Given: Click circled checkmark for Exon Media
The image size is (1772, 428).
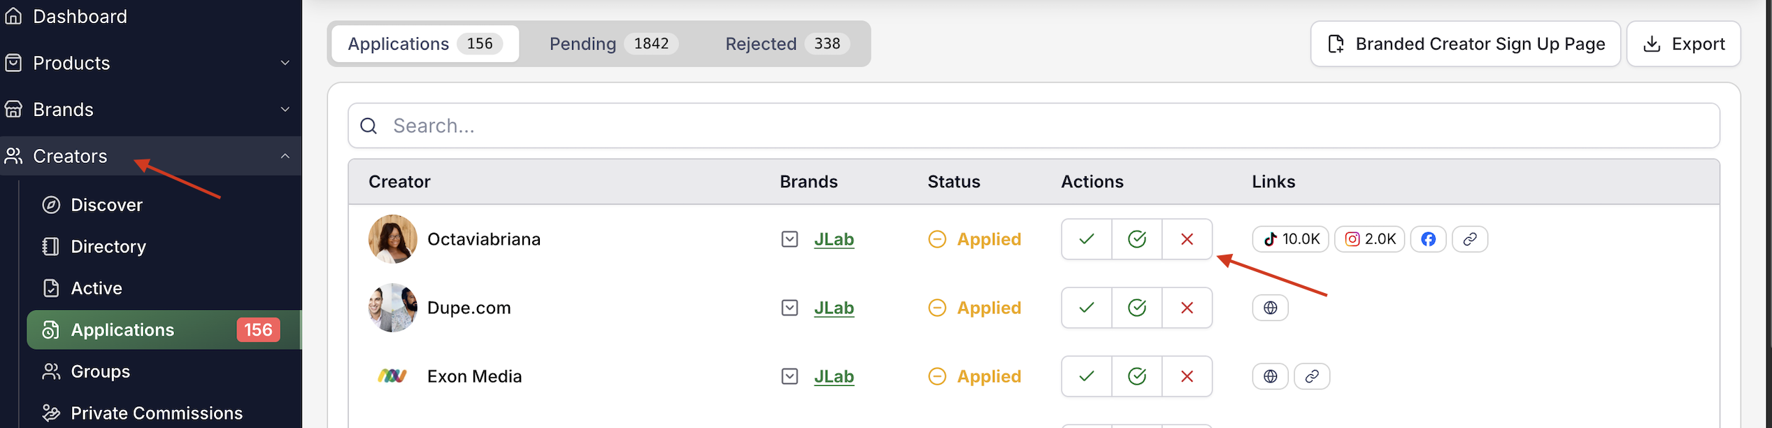Looking at the screenshot, I should click(x=1136, y=376).
